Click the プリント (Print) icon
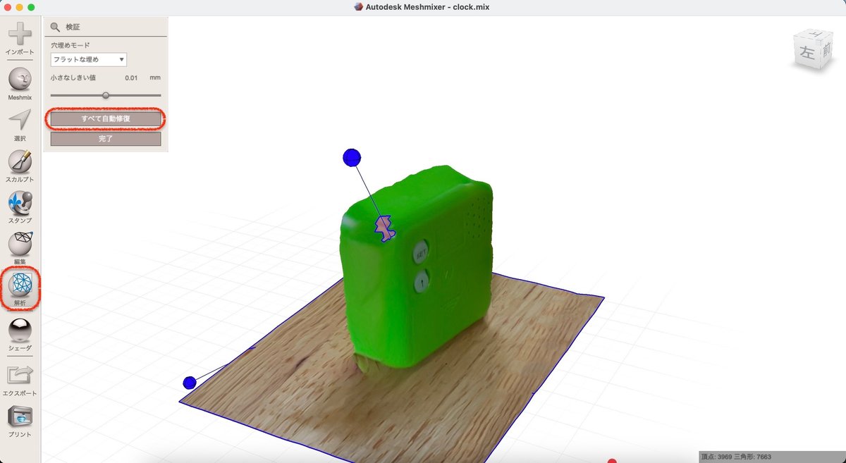The height and width of the screenshot is (463, 846). pos(20,417)
